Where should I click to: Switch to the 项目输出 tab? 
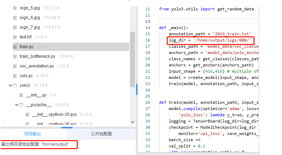pyautogui.click(x=32, y=134)
